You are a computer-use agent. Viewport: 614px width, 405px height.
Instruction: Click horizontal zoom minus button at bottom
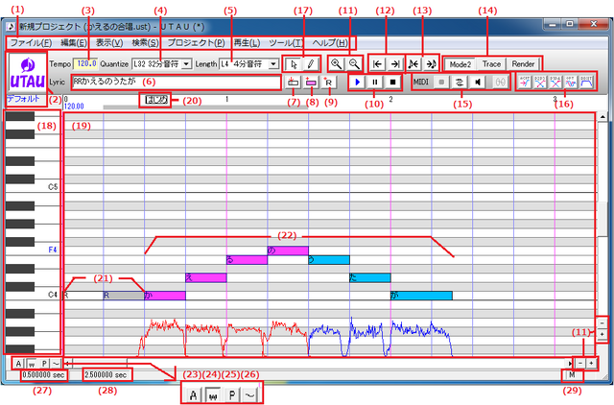pyautogui.click(x=579, y=363)
